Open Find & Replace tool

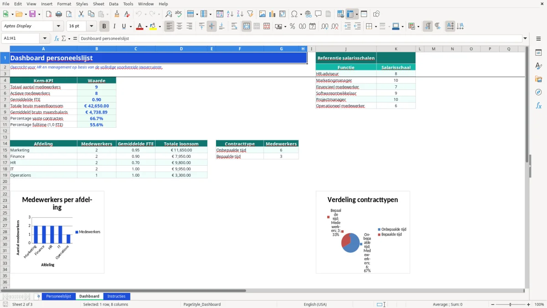click(x=169, y=14)
